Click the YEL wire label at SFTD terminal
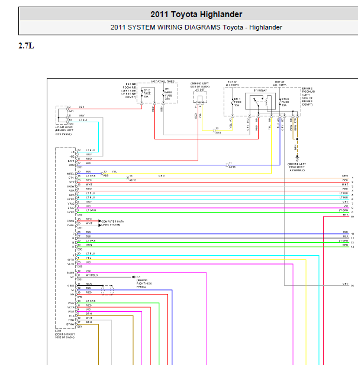The image size is (358, 365). (89, 258)
